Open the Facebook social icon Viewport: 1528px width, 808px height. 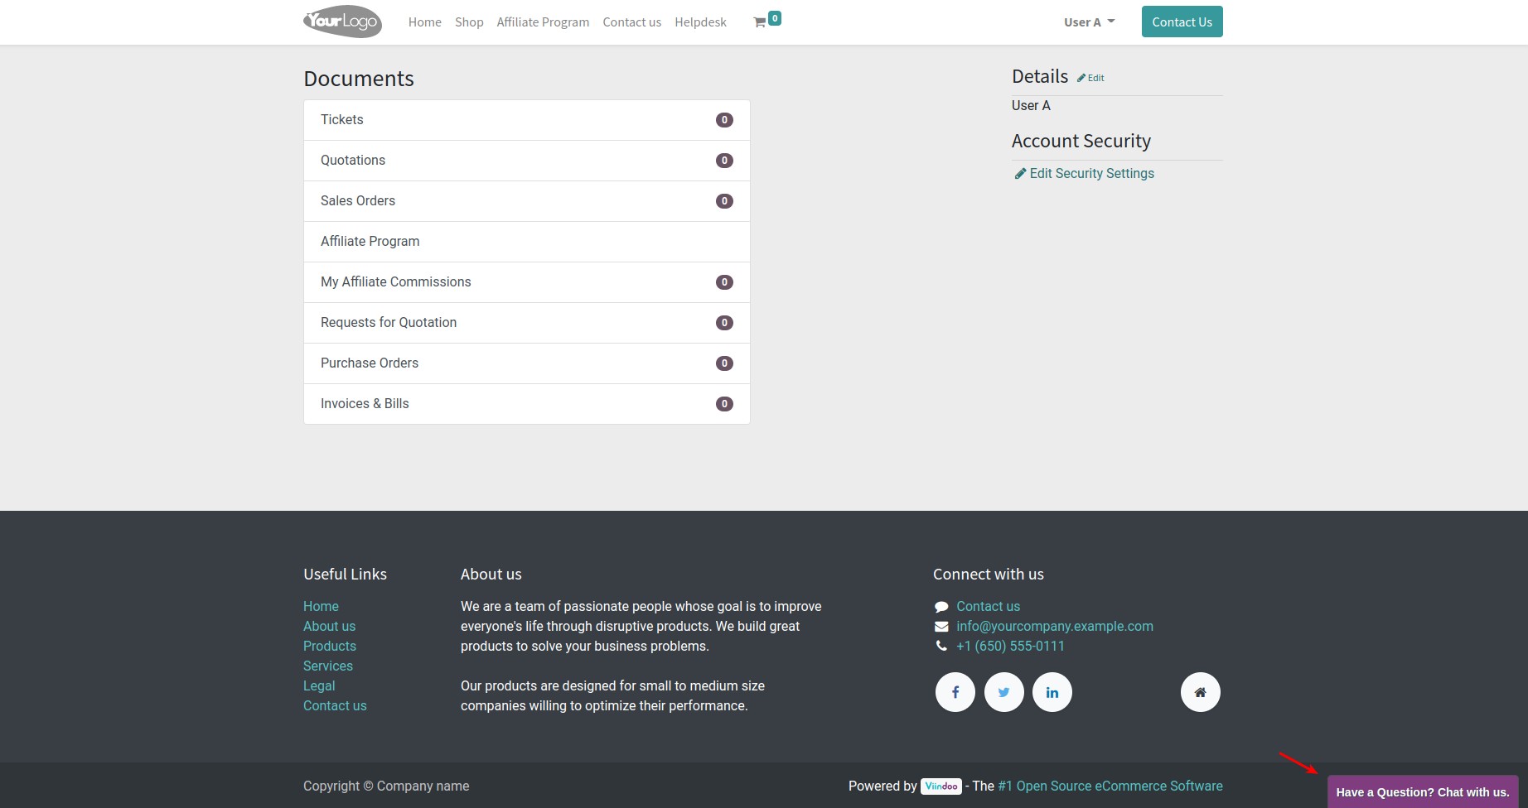click(x=955, y=691)
